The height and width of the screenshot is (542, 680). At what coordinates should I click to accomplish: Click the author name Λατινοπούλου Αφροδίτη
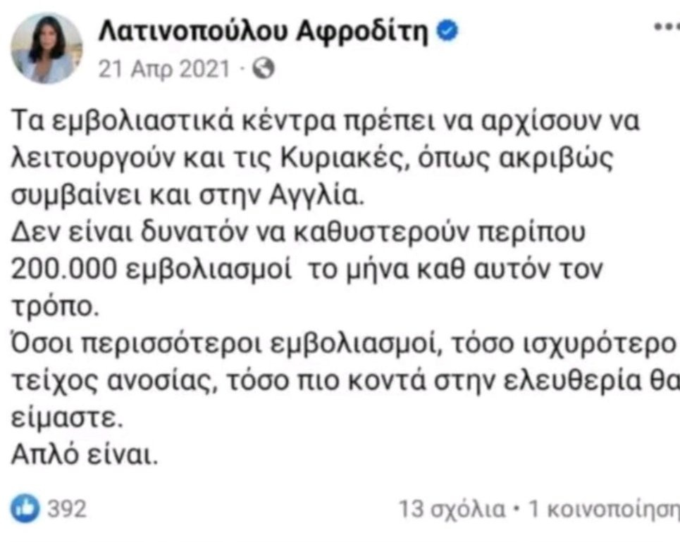264,32
